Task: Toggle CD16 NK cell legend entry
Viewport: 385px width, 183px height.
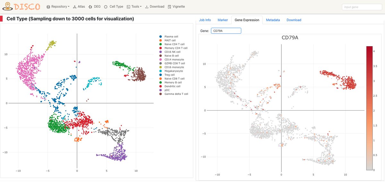Action: coord(170,52)
